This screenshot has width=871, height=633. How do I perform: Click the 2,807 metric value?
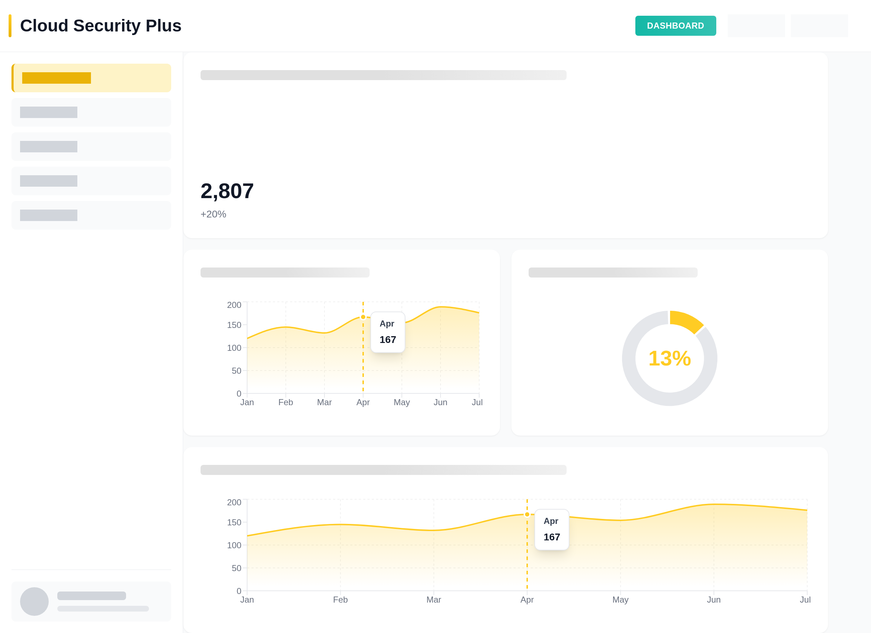(x=227, y=191)
